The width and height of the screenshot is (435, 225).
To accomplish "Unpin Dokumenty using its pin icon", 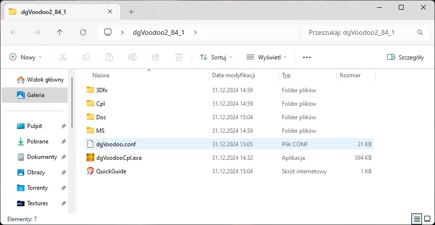I will coord(63,157).
